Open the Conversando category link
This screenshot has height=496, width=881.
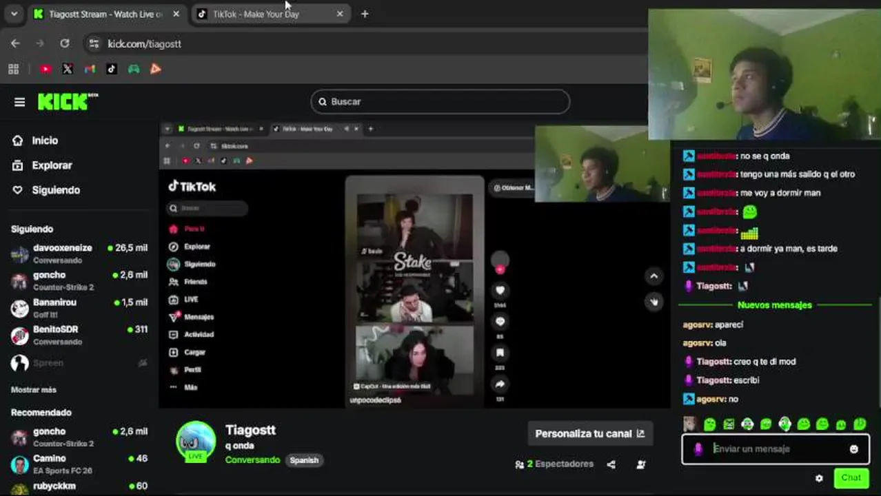click(252, 460)
